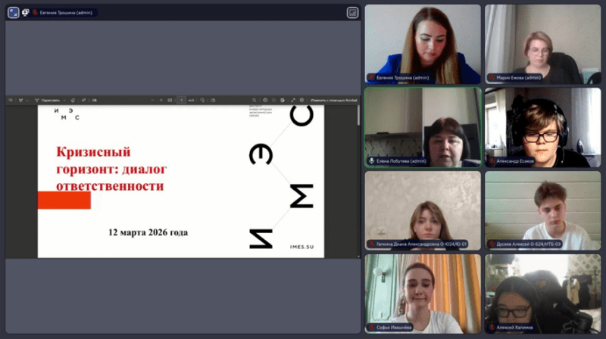Select the video tile of Мария Ежова (admin)

[542, 44]
